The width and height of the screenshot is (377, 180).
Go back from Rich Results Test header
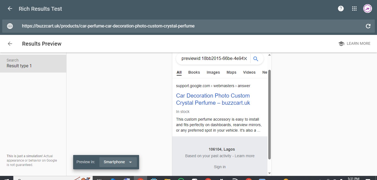(10, 9)
